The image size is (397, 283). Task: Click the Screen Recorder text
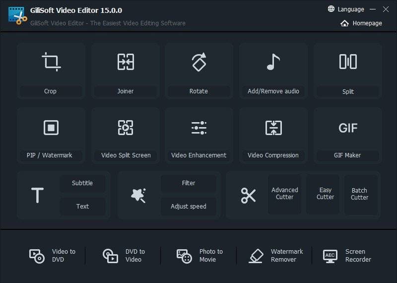tap(358, 255)
